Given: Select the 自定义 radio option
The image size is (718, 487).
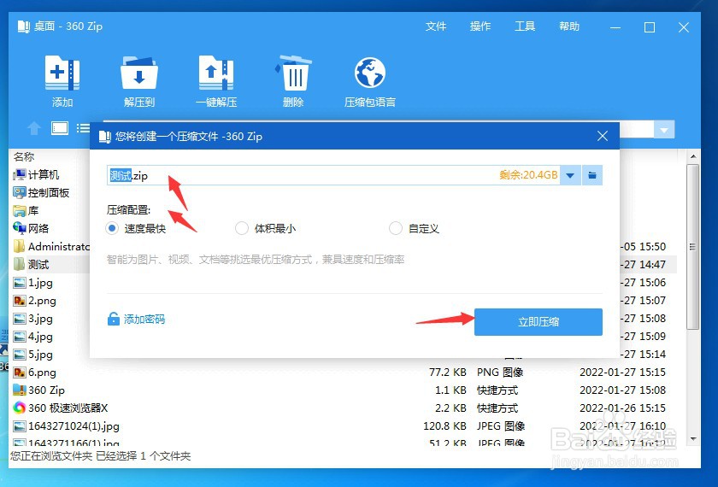Looking at the screenshot, I should pyautogui.click(x=396, y=228).
